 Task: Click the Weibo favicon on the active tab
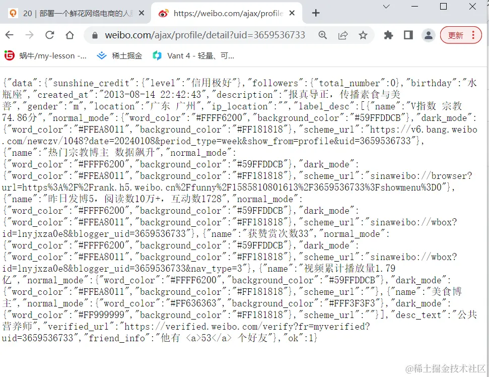163,13
